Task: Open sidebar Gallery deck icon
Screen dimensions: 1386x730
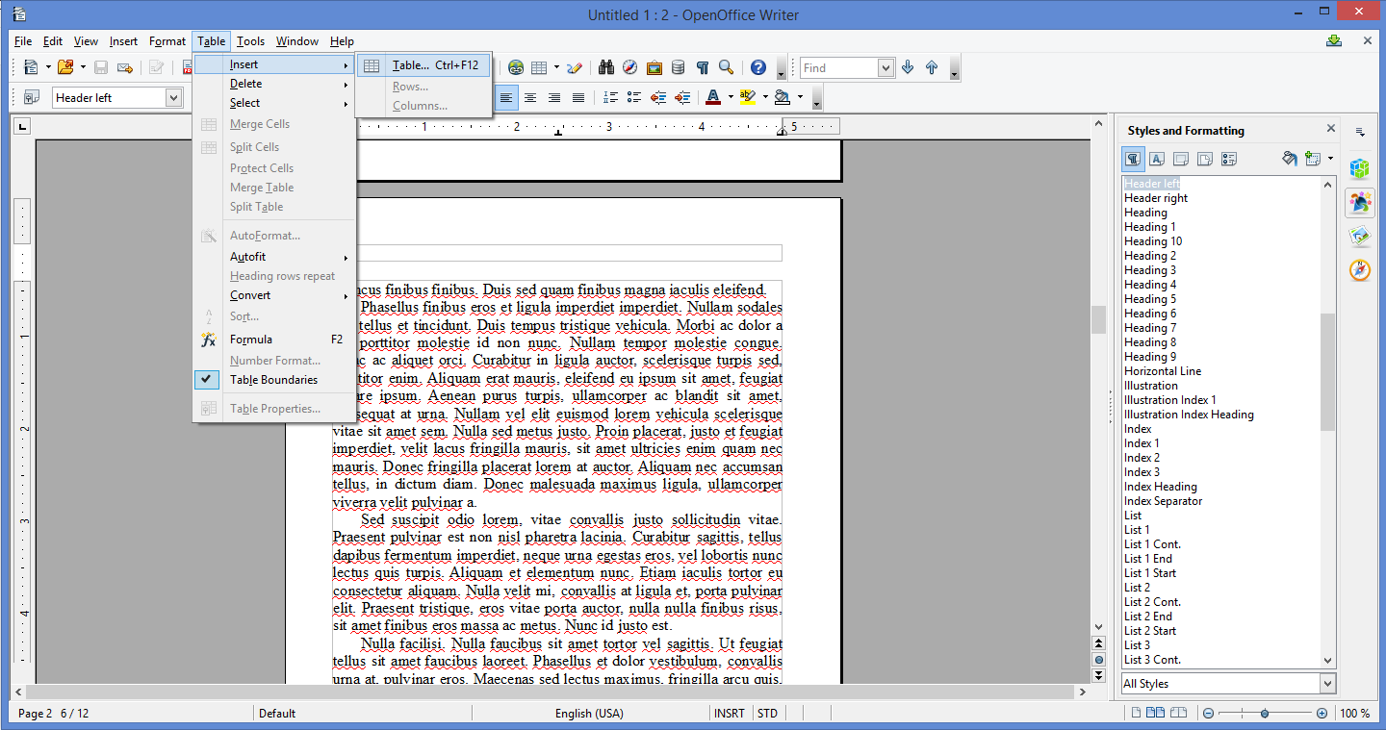Action: coord(1360,236)
